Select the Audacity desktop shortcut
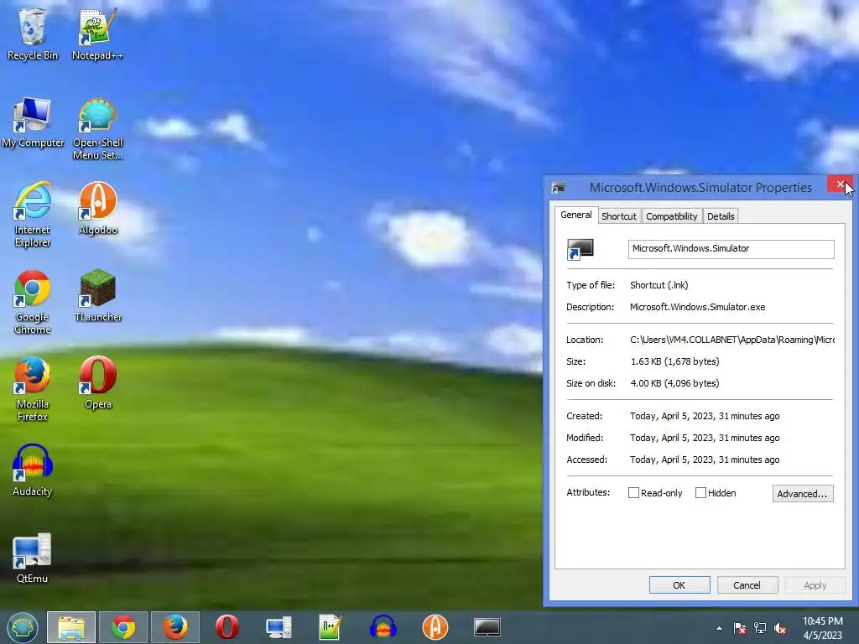This screenshot has width=859, height=644. point(33,470)
